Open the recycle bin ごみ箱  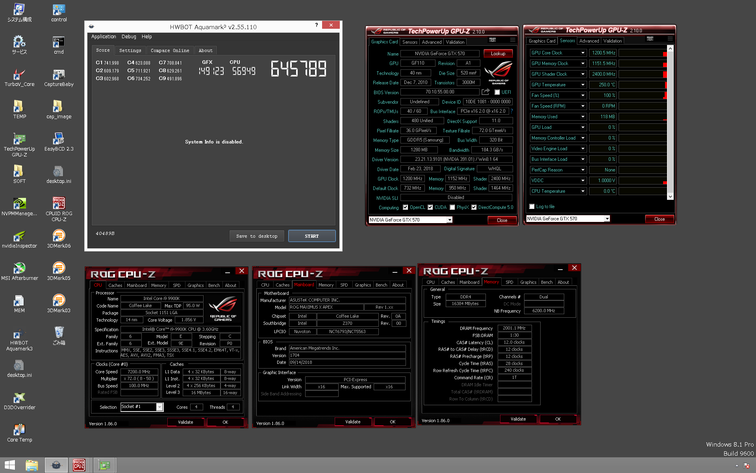[59, 336]
